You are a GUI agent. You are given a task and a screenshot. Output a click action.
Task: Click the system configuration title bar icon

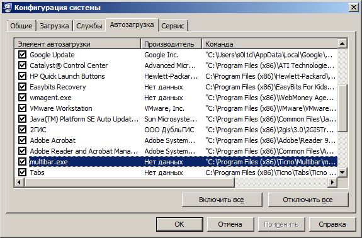[8, 7]
